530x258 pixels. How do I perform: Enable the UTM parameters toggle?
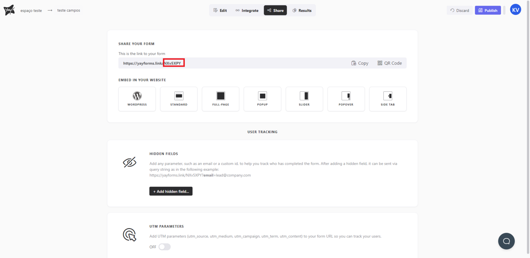click(x=164, y=247)
